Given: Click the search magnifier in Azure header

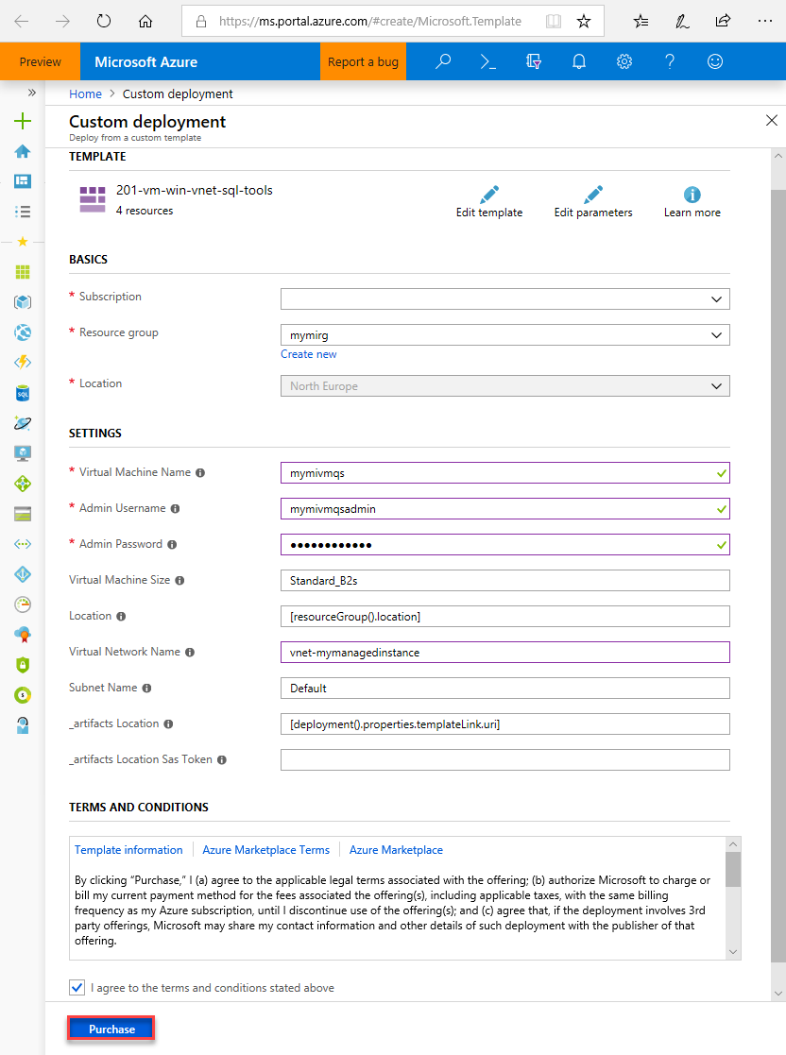Looking at the screenshot, I should [x=443, y=62].
